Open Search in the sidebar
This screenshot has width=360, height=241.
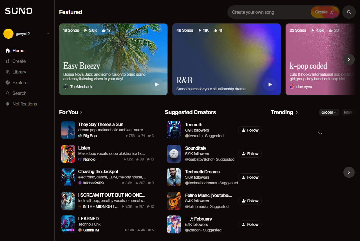coord(16,93)
